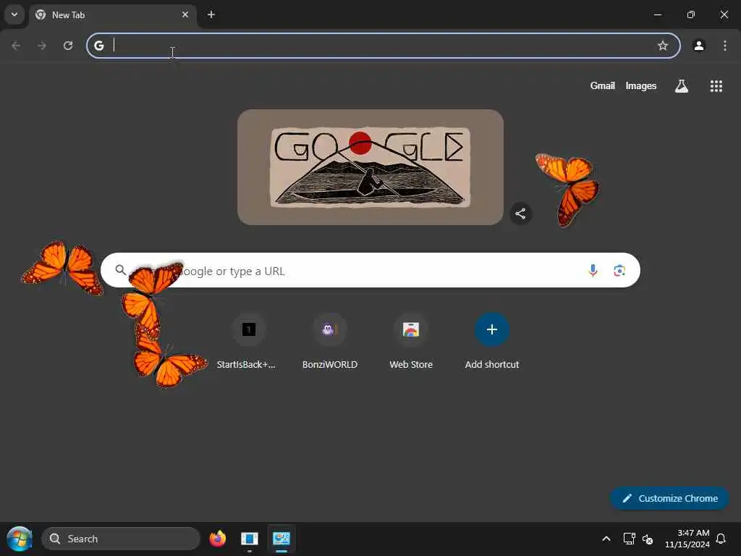Open the BonziWORLD shortcut
The image size is (741, 556).
(330, 340)
